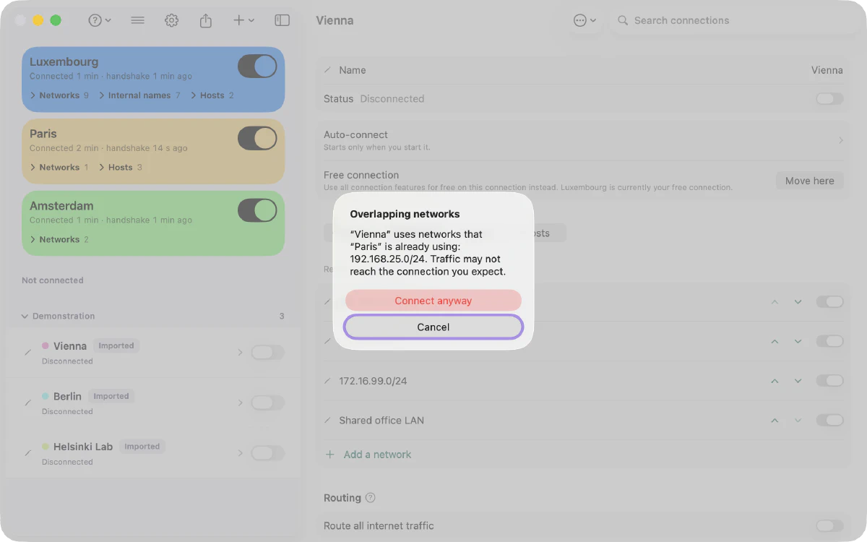Click the share icon in the toolbar
Screen dimensions: 867x542
(x=206, y=20)
